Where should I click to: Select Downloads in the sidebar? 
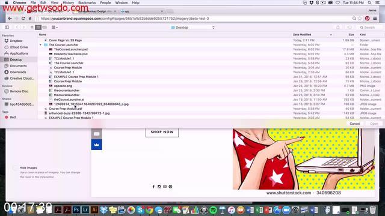click(18, 72)
